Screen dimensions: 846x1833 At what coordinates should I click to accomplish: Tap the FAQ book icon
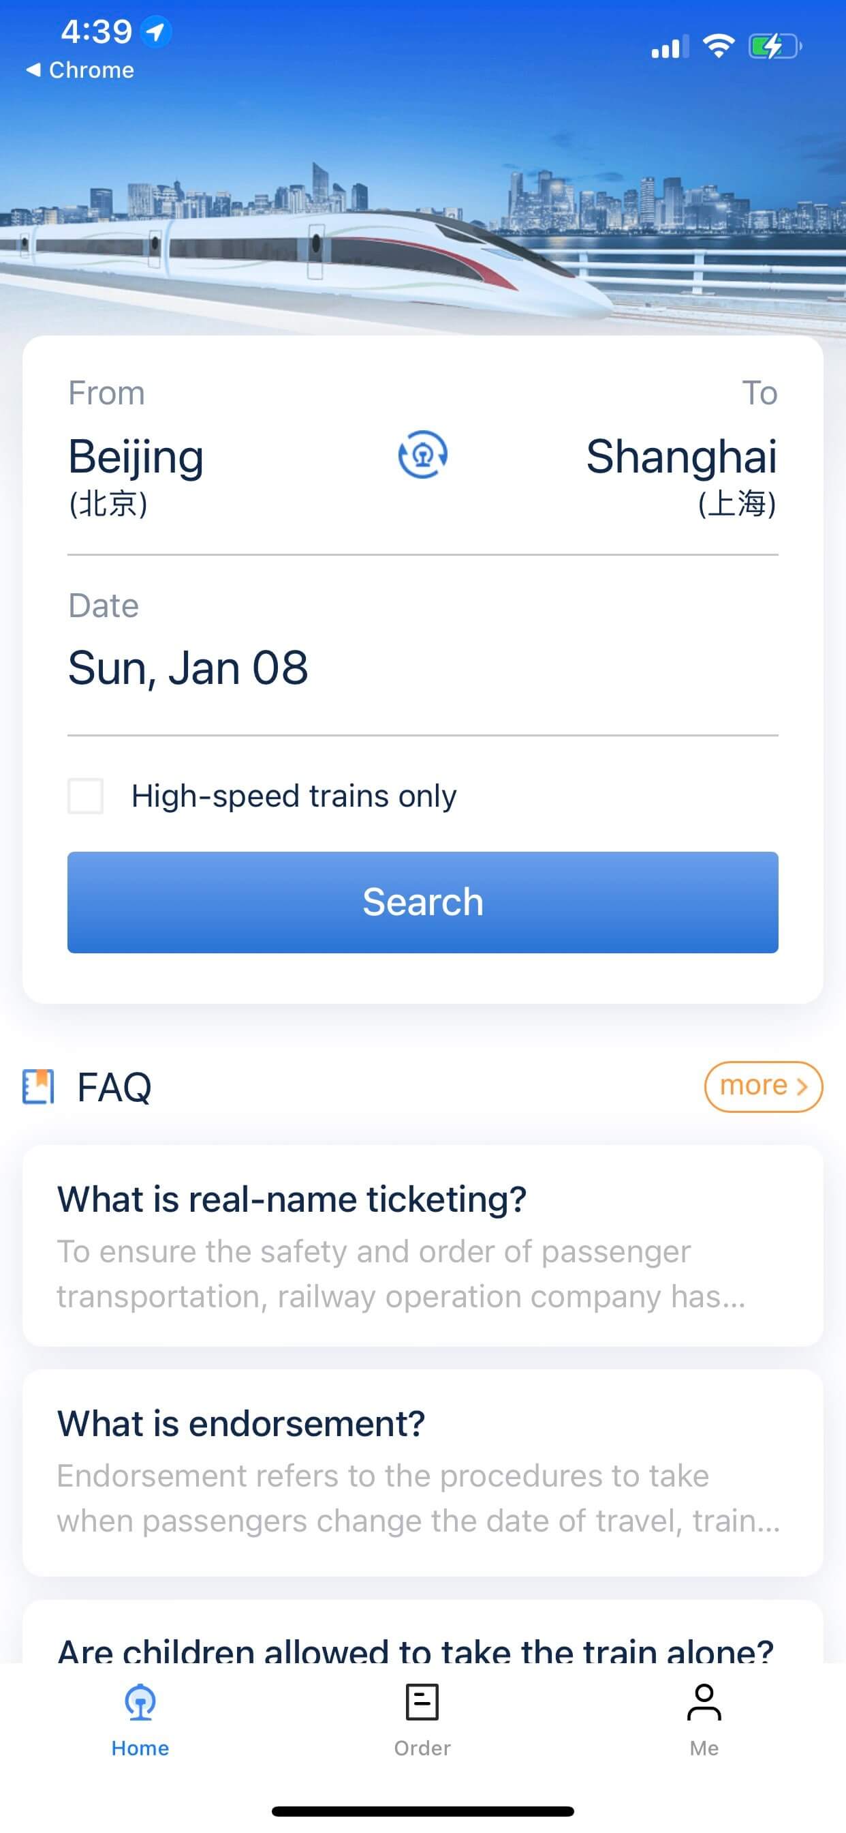38,1086
